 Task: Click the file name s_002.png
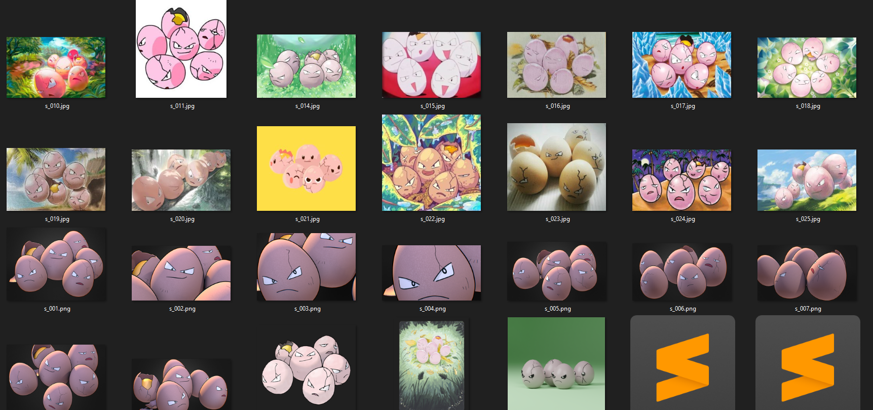click(182, 309)
